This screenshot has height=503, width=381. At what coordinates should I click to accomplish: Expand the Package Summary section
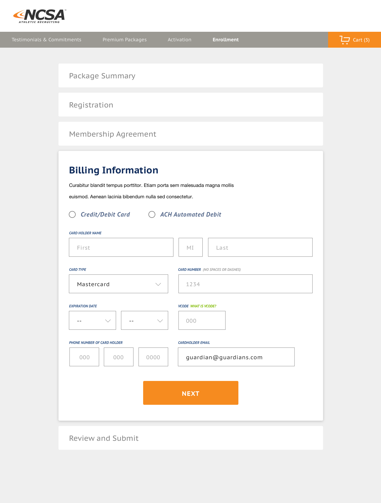click(x=191, y=75)
